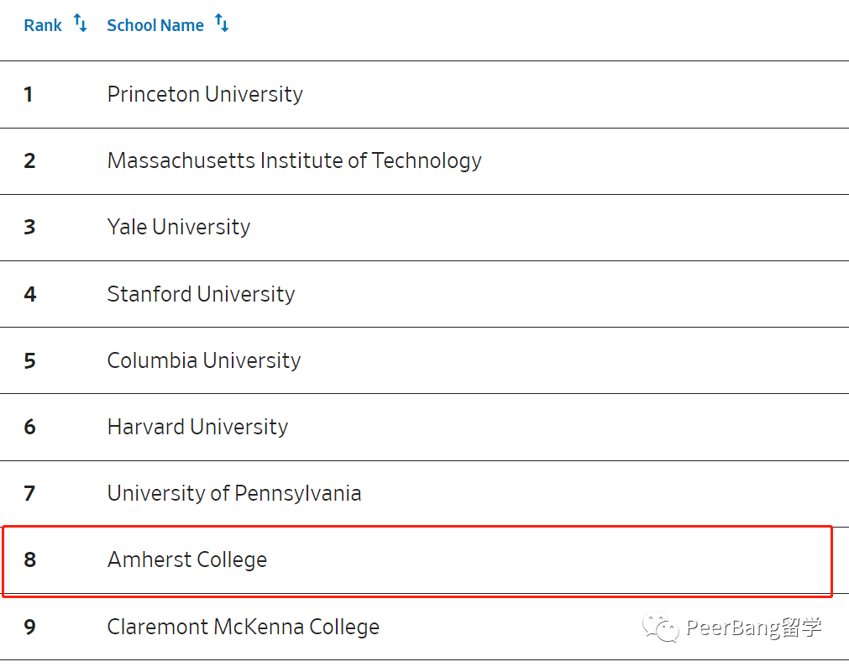
Task: Select Claremont McKenna College name
Action: pos(244,627)
